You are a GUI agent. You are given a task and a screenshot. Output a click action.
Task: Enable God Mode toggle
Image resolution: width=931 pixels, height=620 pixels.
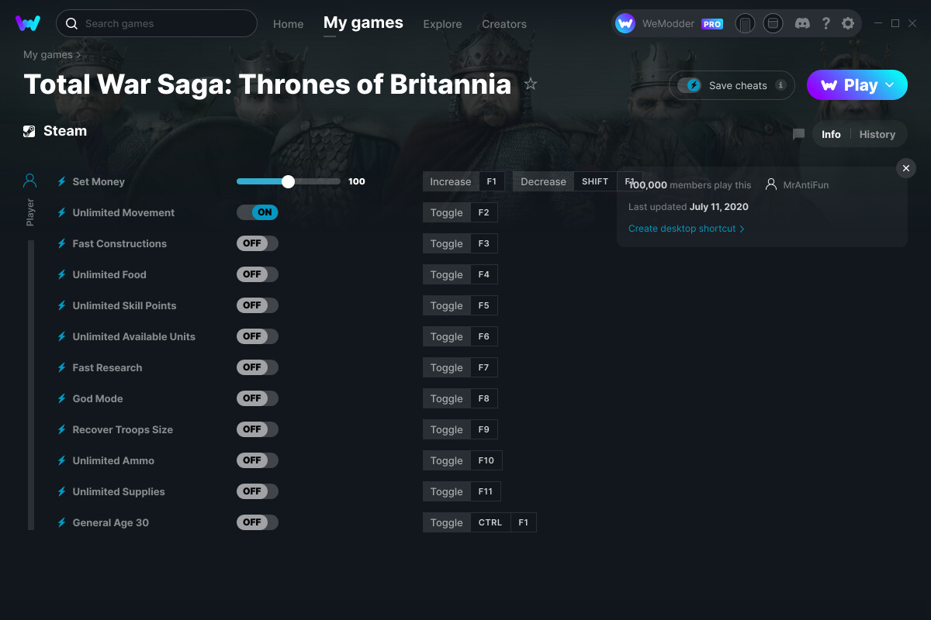pyautogui.click(x=258, y=398)
